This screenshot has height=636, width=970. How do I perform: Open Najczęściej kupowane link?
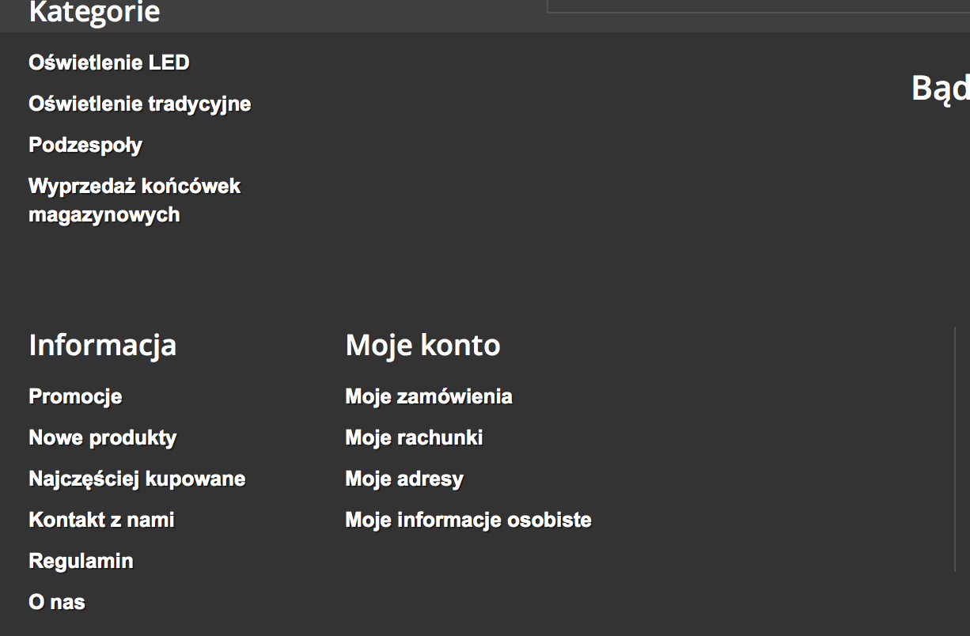click(x=137, y=479)
